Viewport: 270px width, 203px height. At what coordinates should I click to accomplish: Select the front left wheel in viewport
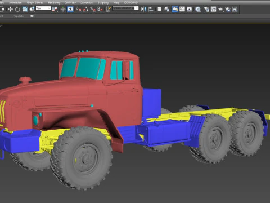82,158
